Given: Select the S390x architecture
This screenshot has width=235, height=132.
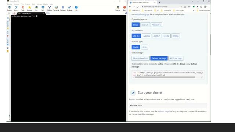Looking at the screenshot, I should [x=176, y=36].
